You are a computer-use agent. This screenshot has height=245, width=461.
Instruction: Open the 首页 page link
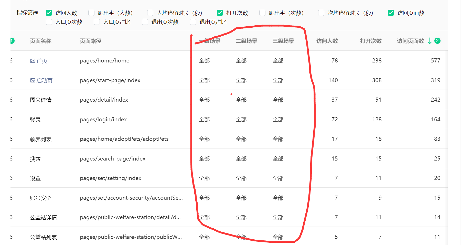(x=42, y=61)
